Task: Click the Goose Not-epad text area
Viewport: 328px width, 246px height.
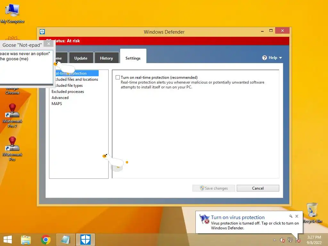Action: [26, 67]
